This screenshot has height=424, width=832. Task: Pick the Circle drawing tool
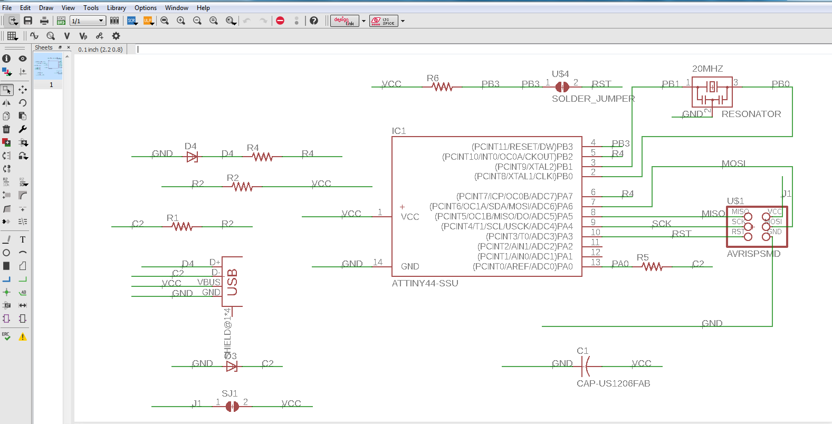(x=6, y=253)
